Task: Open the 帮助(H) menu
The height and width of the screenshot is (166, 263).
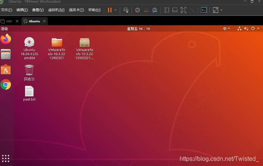Action: pyautogui.click(x=94, y=10)
